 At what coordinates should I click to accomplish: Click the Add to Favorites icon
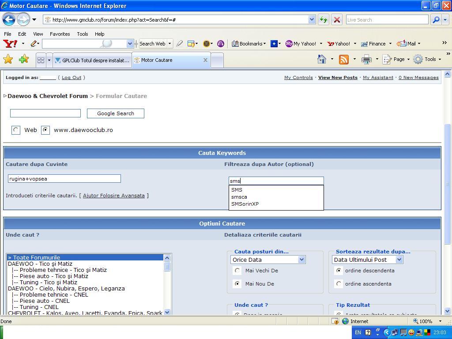click(x=24, y=60)
